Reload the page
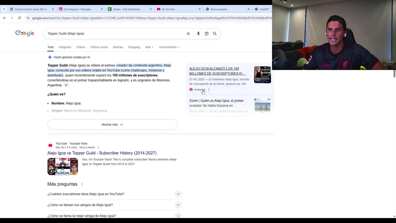The height and width of the screenshot is (223, 396). pyautogui.click(x=19, y=18)
